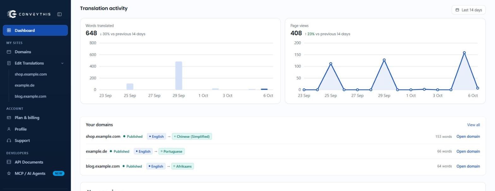The image size is (495, 191).
Task: Click the 153 words count
Action: click(x=444, y=136)
